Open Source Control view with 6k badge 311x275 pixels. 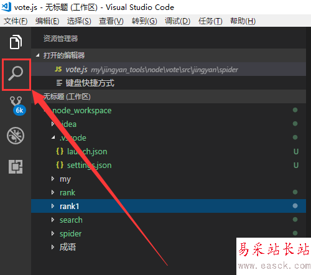click(x=17, y=106)
